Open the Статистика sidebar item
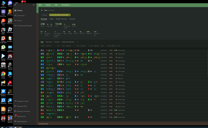 [21, 15]
